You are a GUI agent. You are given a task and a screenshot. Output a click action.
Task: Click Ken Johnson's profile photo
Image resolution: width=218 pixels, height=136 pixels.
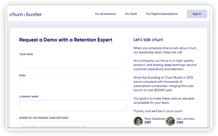point(170,121)
